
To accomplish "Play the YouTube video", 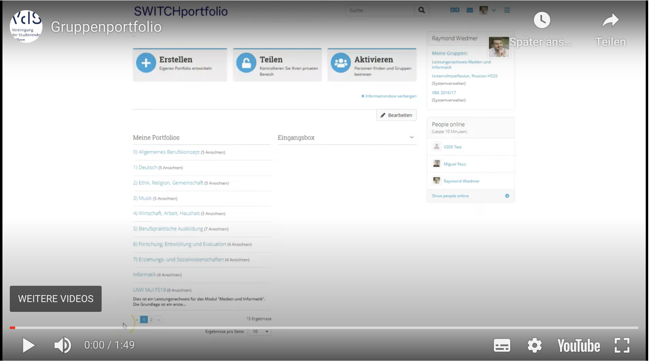I will (x=28, y=345).
